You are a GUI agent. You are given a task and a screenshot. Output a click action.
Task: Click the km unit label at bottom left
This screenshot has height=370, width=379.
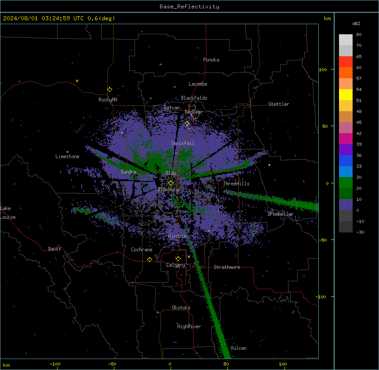tap(6, 365)
